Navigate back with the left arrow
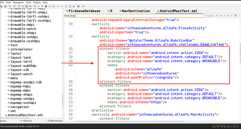 (x=58, y=6)
